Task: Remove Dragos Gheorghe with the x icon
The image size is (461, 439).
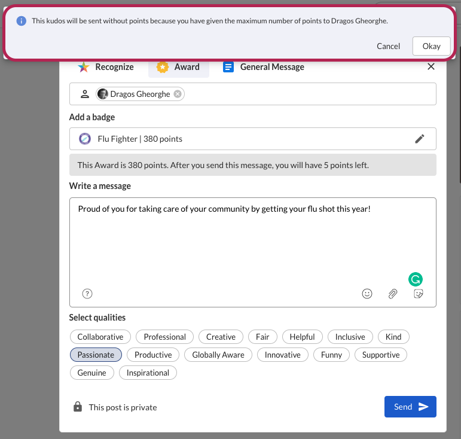Action: click(x=178, y=94)
